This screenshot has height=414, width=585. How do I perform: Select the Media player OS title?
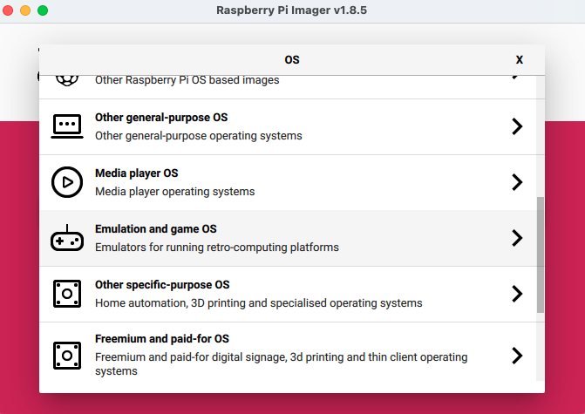(136, 173)
